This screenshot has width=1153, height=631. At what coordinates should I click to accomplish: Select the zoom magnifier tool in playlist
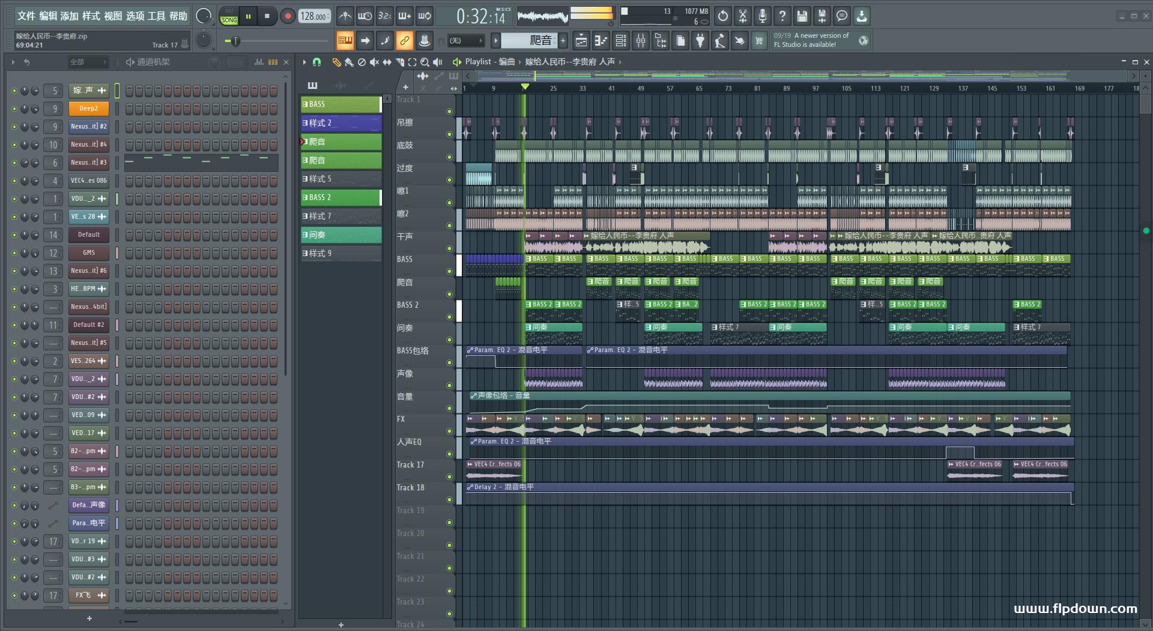[425, 62]
